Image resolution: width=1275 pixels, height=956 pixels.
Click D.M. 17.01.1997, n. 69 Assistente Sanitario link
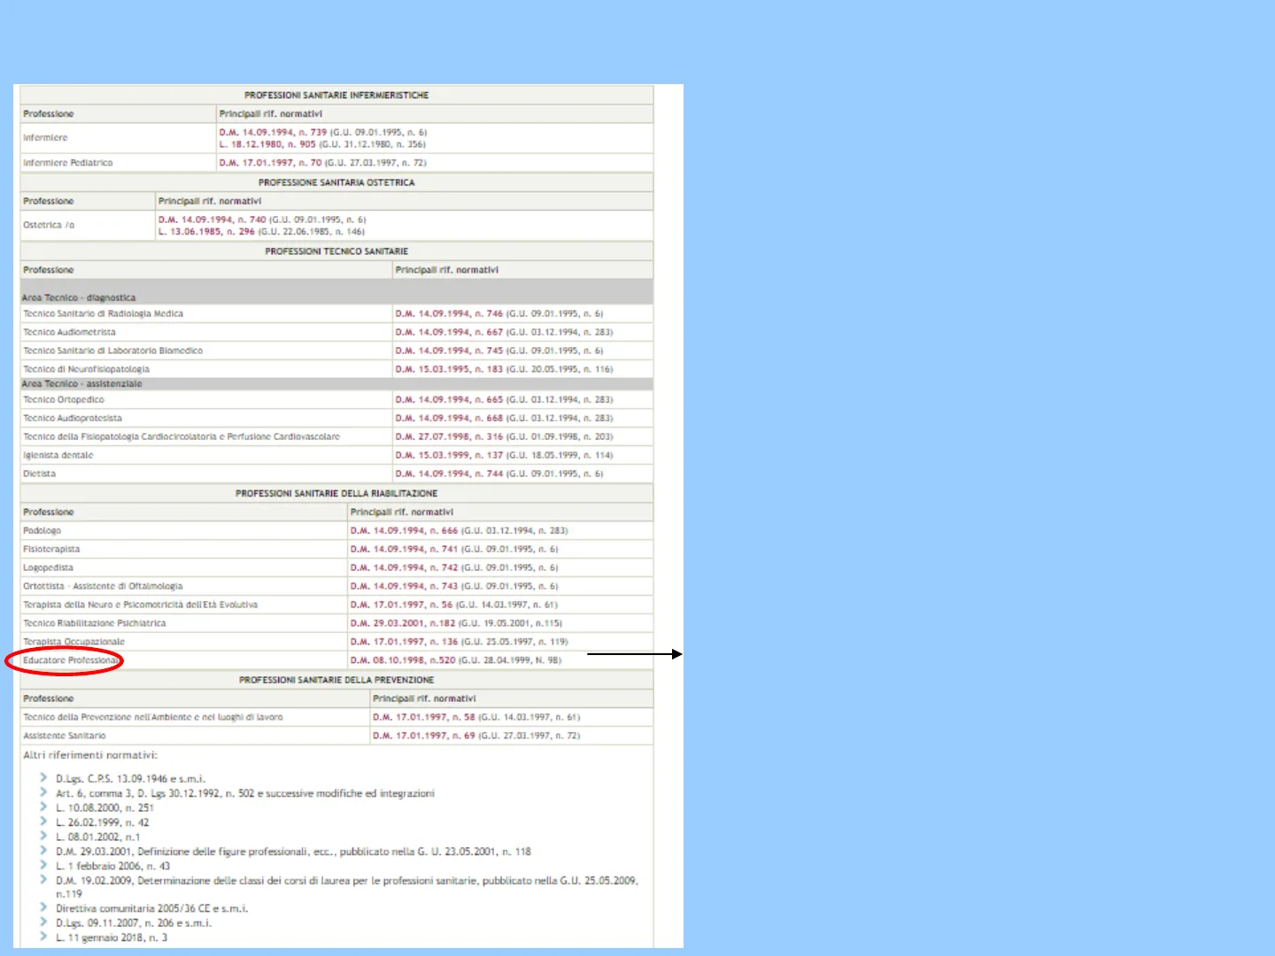(x=424, y=736)
